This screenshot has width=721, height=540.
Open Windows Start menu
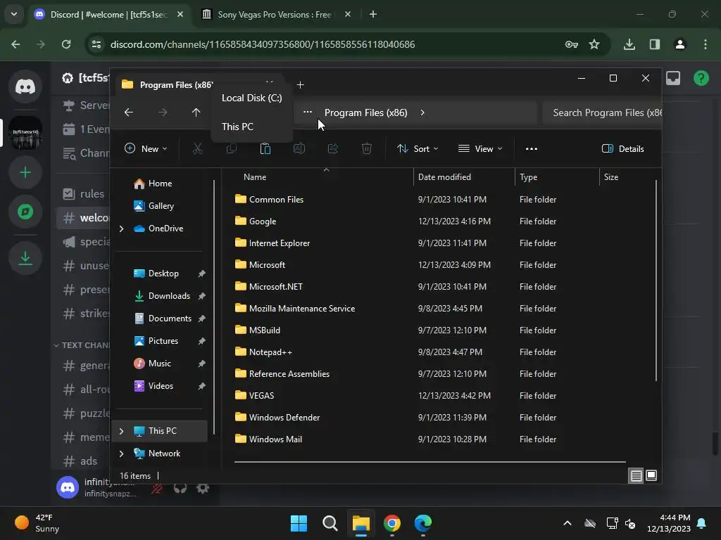[x=299, y=523]
